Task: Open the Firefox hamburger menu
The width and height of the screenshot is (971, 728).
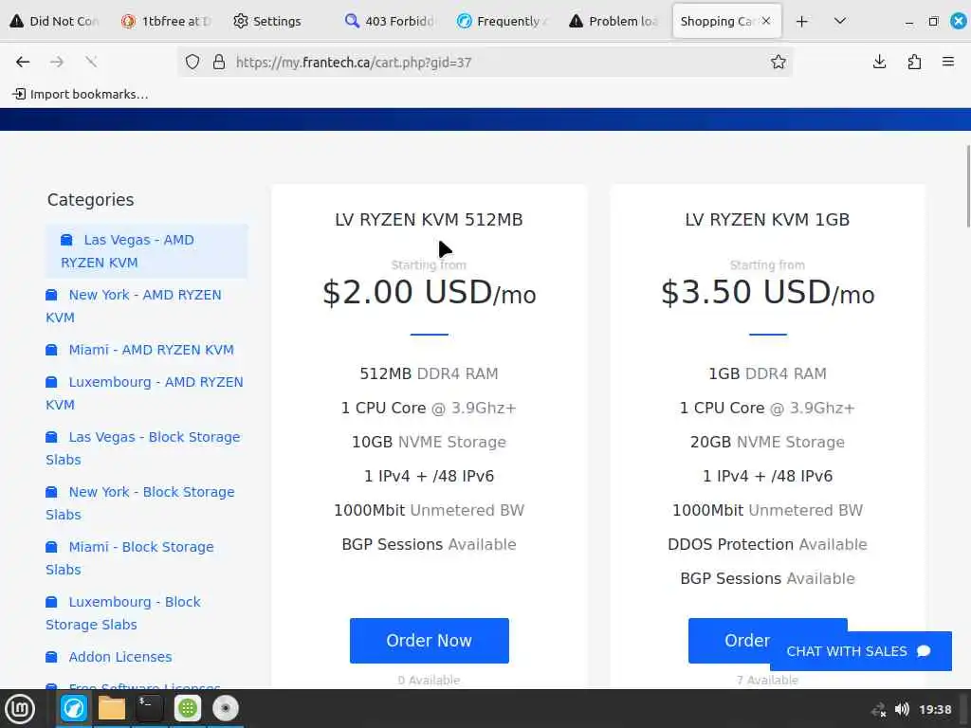Action: tap(948, 62)
